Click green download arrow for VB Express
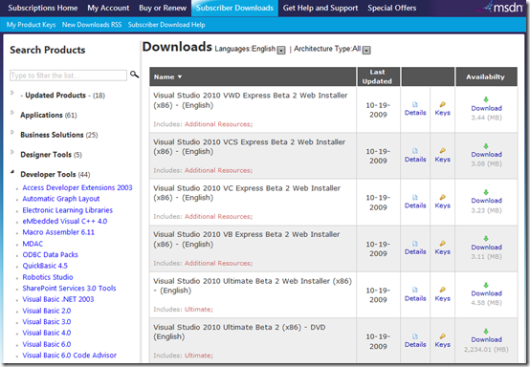 (486, 238)
